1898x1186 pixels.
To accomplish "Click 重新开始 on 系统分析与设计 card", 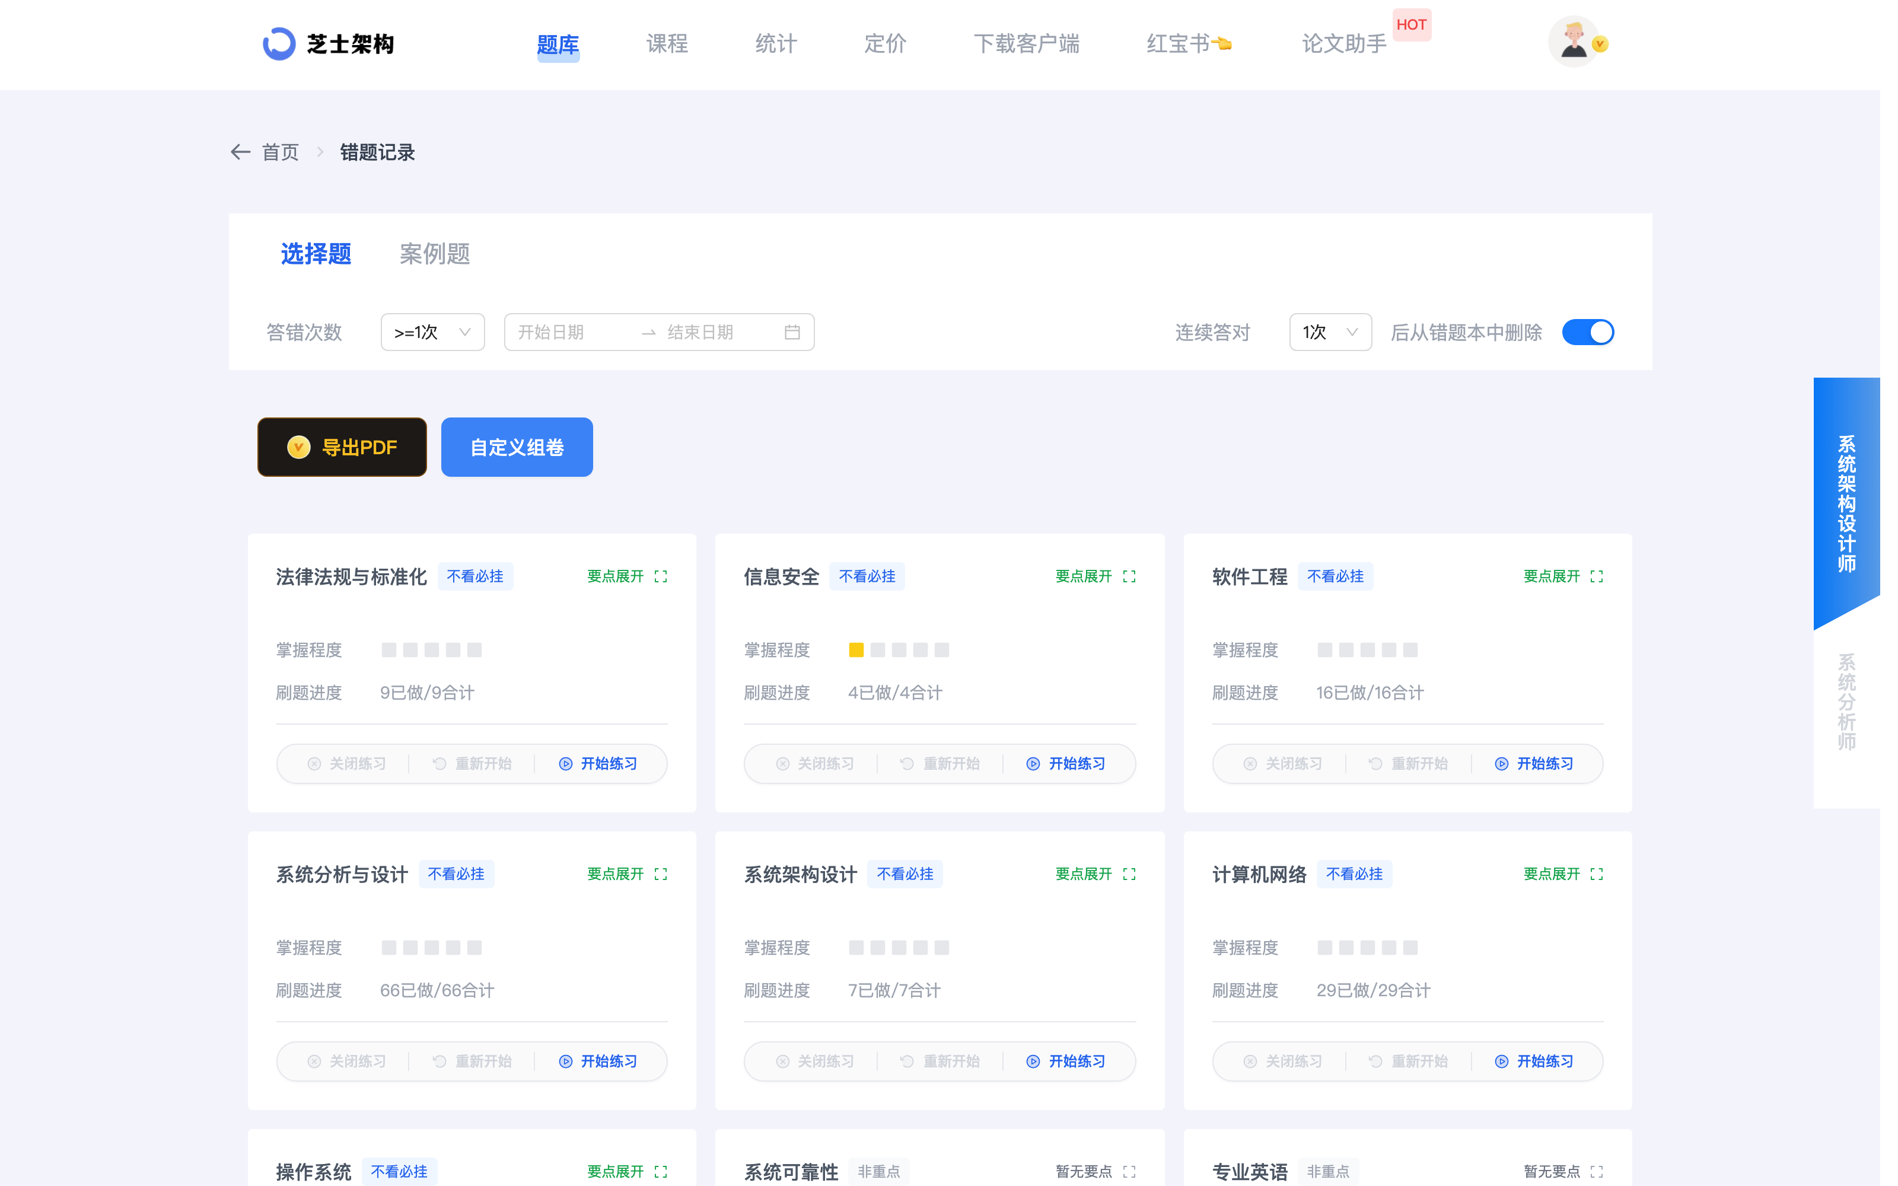I will (x=472, y=1061).
